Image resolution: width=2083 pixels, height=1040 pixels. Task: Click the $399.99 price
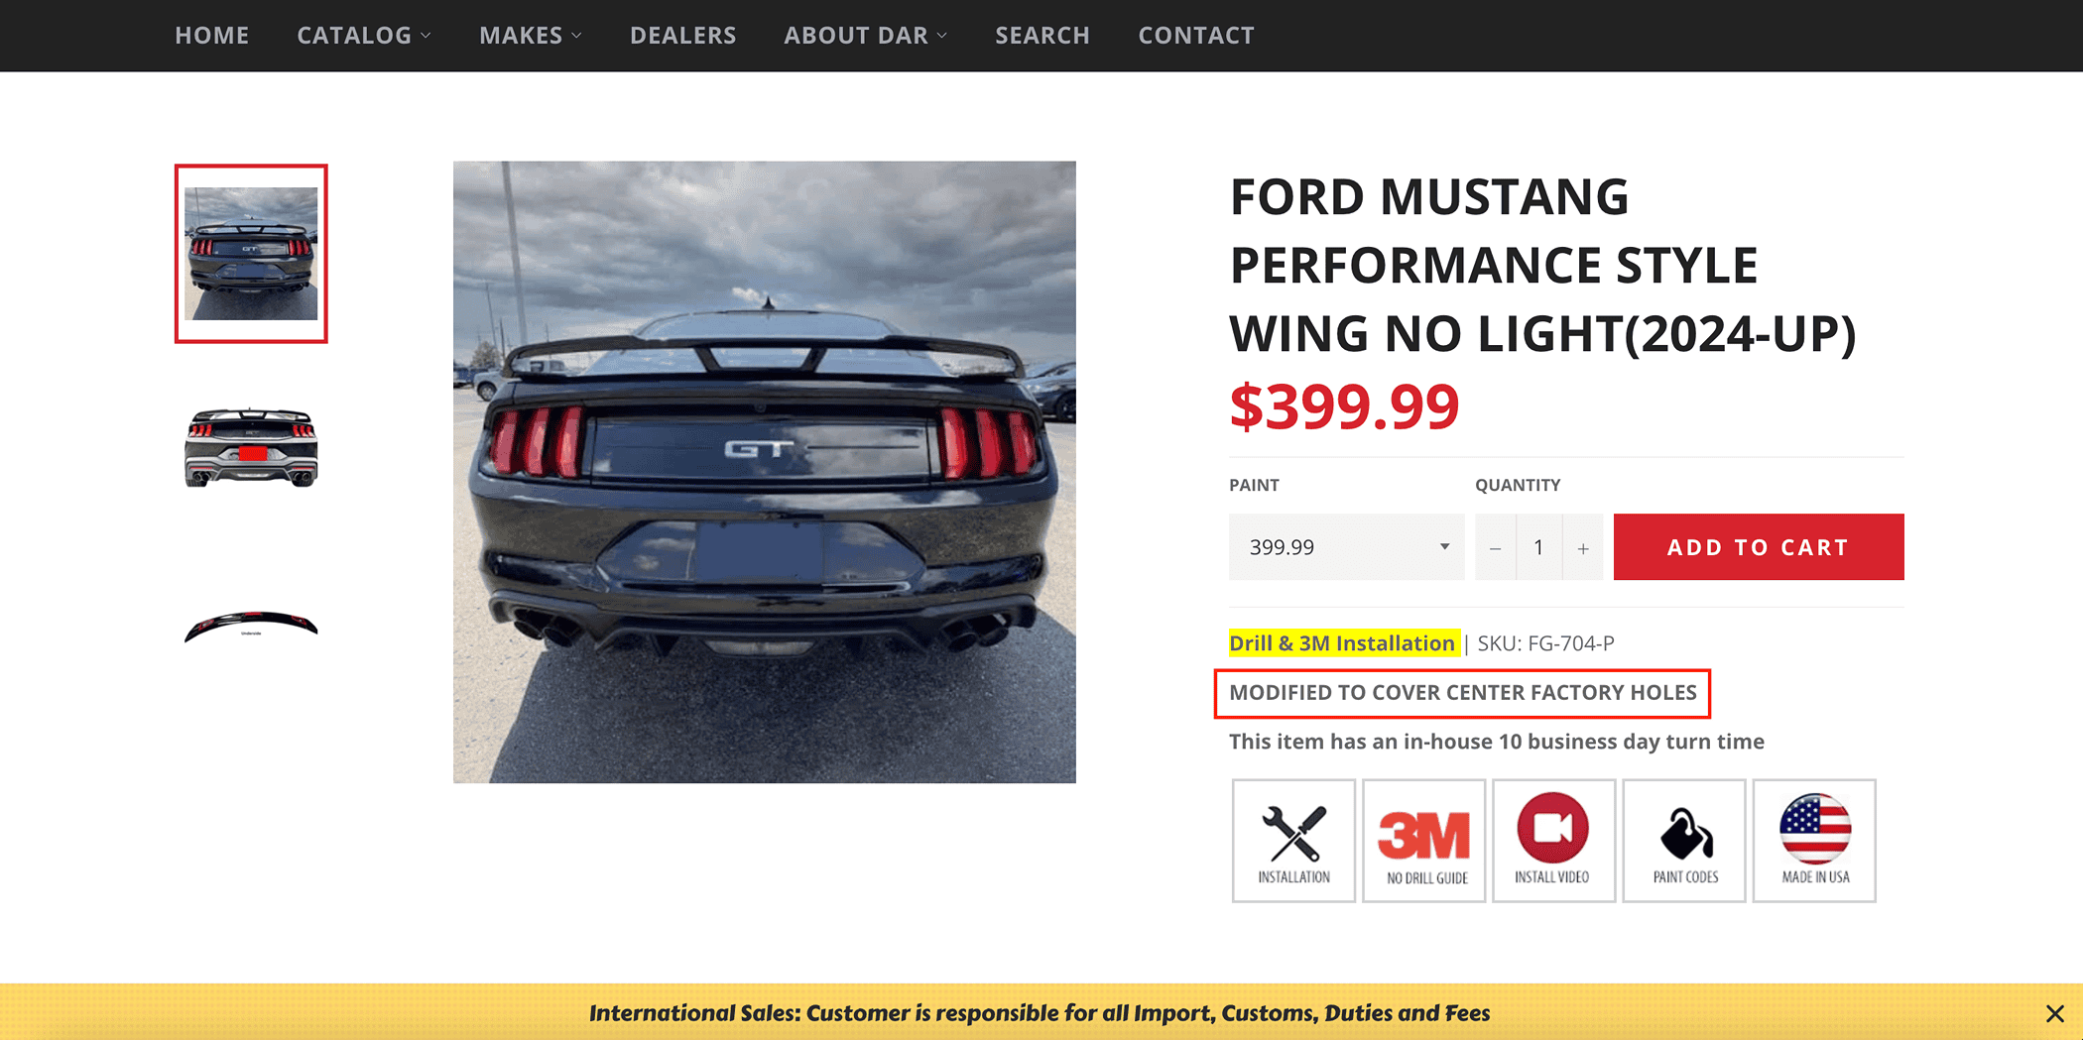point(1344,406)
